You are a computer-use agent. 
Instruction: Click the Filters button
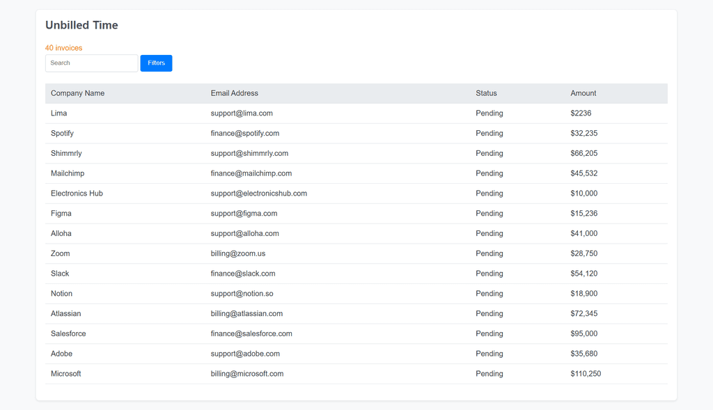[156, 63]
